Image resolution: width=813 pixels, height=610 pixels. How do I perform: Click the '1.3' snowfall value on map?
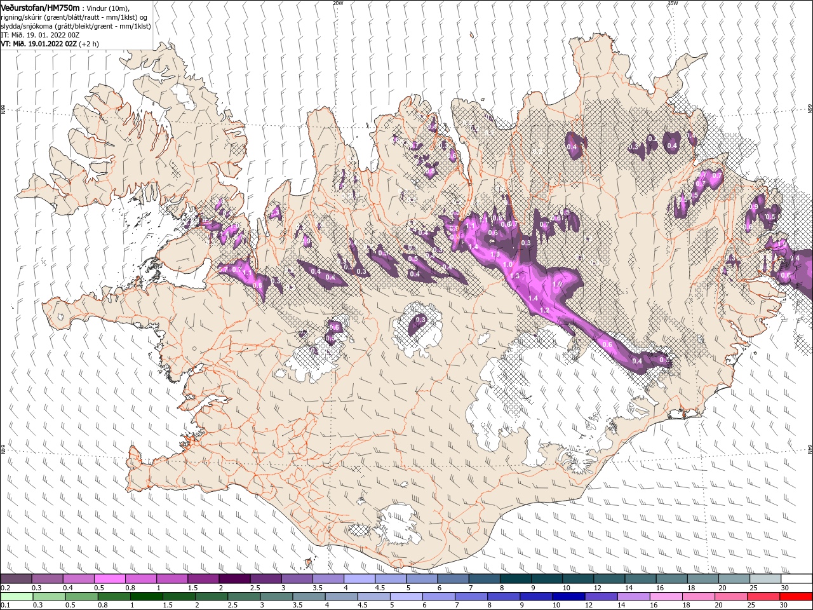pos(514,276)
